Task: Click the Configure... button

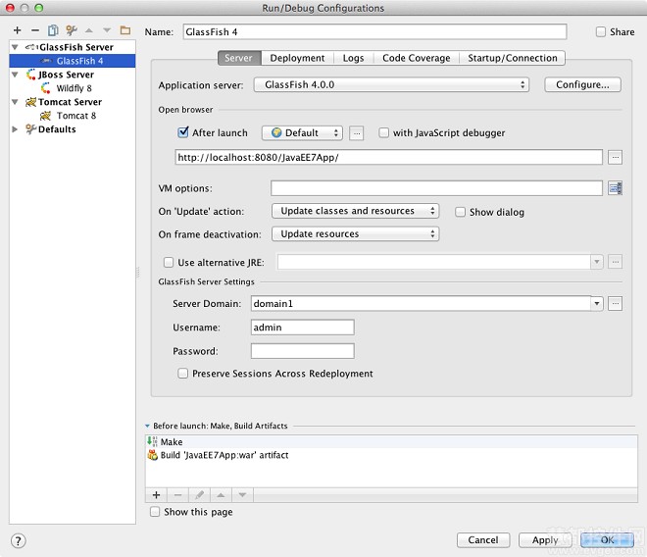Action: pyautogui.click(x=582, y=84)
